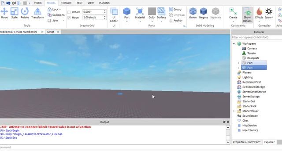Viewport: 282px width, 158px height.
Task: Click the command bar input
Action: click(115, 147)
